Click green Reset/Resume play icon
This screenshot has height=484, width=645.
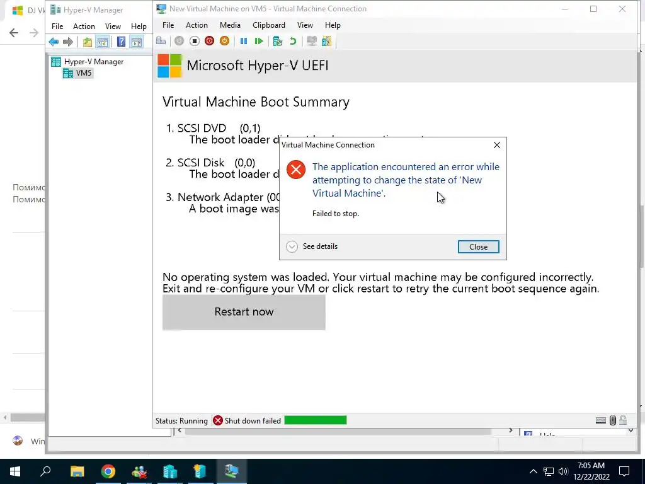click(259, 41)
